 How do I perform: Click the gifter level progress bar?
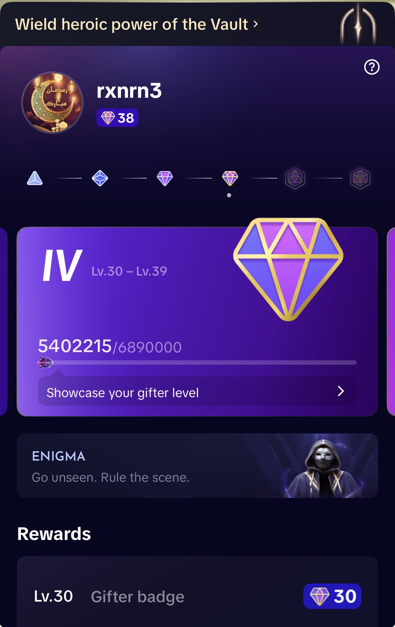click(197, 363)
